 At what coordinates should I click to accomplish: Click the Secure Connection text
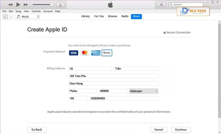click(x=178, y=33)
